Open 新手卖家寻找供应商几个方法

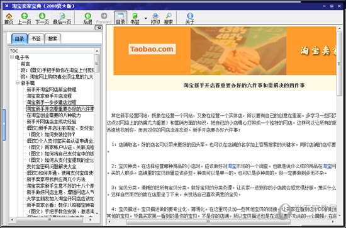point(56,179)
